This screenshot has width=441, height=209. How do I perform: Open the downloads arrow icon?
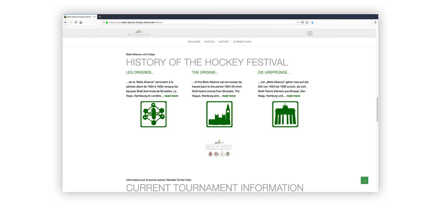[312, 22]
